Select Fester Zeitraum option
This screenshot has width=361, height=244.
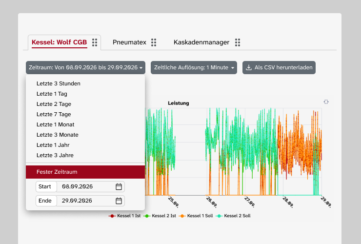[x=85, y=172]
